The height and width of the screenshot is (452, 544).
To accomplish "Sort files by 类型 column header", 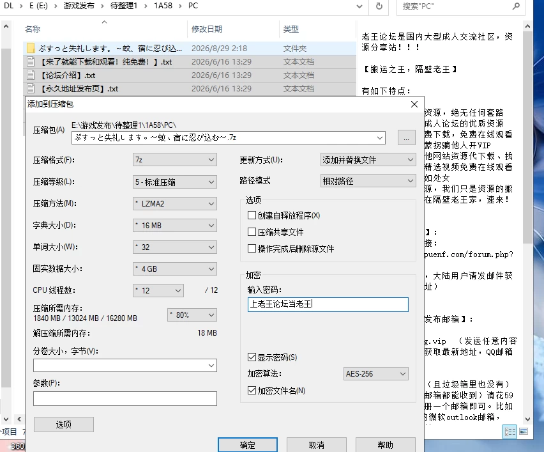I will (x=291, y=29).
